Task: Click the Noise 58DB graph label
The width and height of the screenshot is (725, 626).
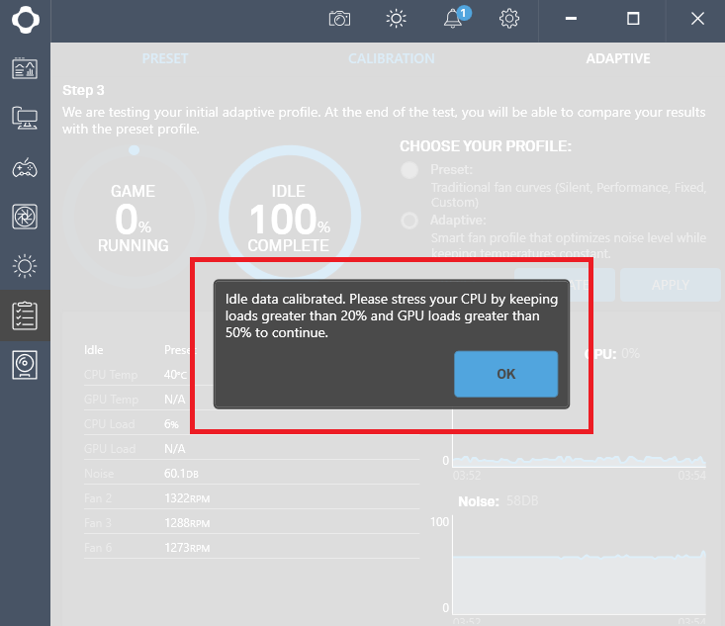Action: (498, 501)
